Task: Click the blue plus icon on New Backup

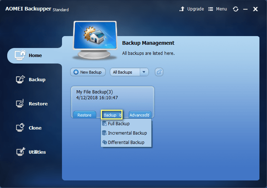Action: tap(76, 72)
